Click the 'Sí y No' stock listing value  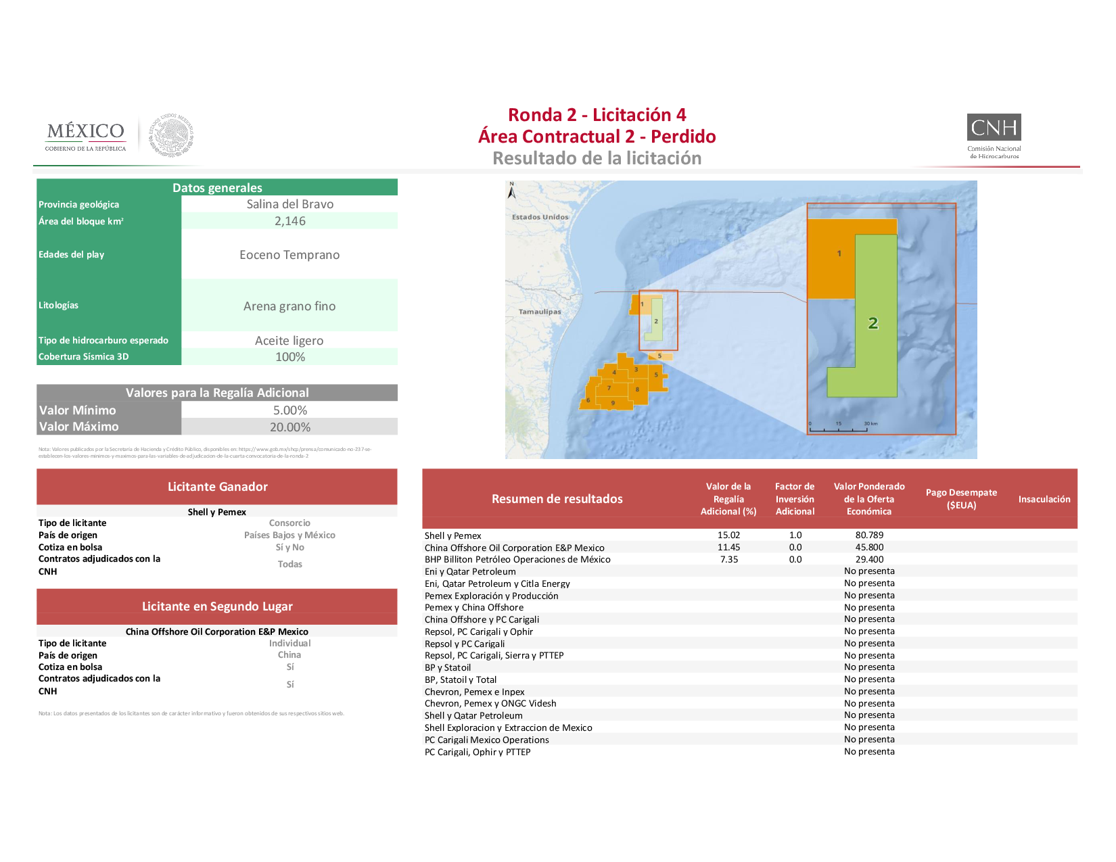click(289, 548)
